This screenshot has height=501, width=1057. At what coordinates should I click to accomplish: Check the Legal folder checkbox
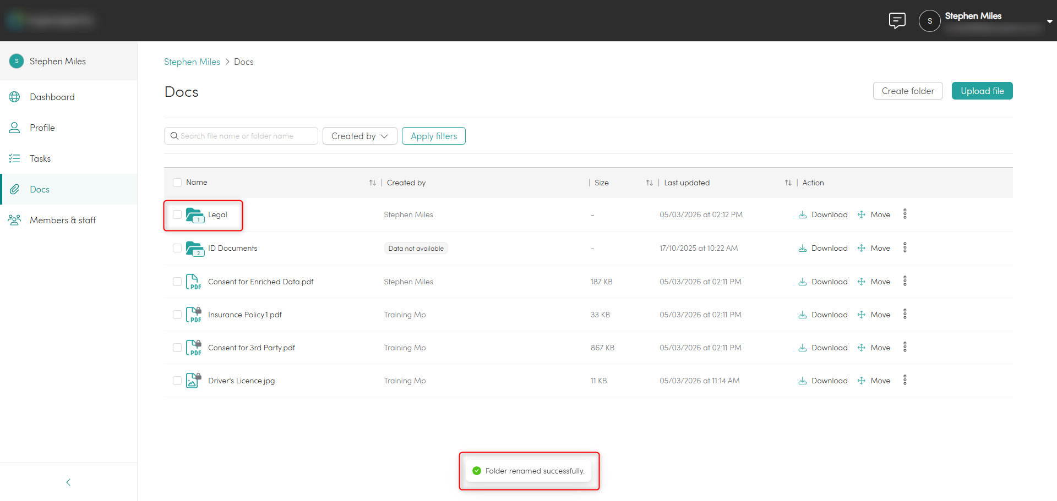pyautogui.click(x=177, y=214)
